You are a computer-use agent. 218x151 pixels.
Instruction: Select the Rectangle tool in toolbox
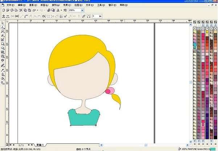[3, 44]
